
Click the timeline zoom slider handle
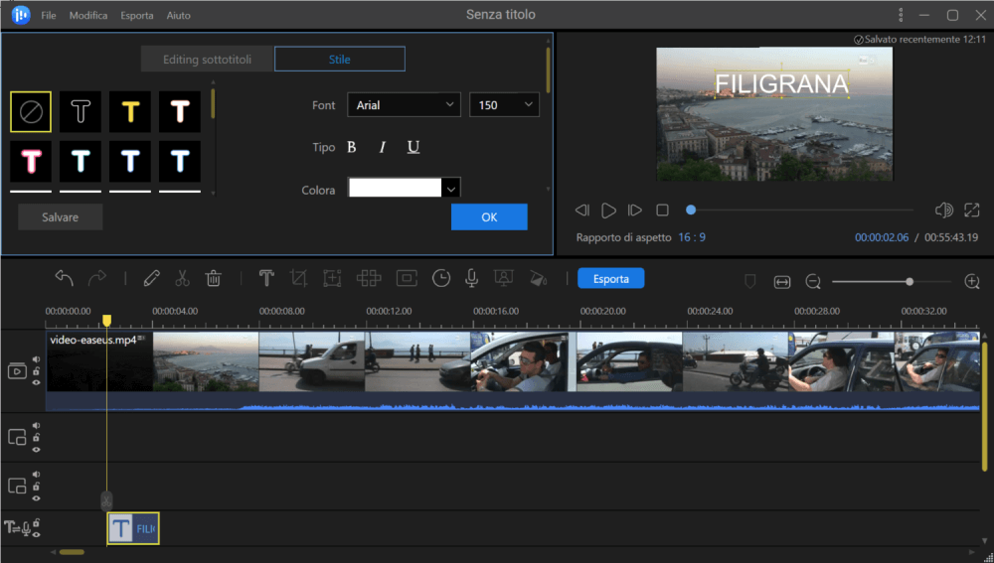[910, 282]
